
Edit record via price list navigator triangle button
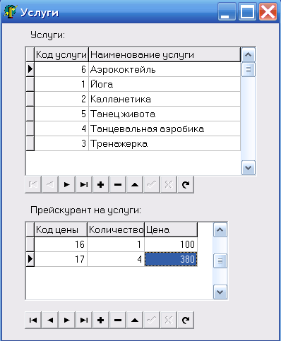(x=135, y=320)
